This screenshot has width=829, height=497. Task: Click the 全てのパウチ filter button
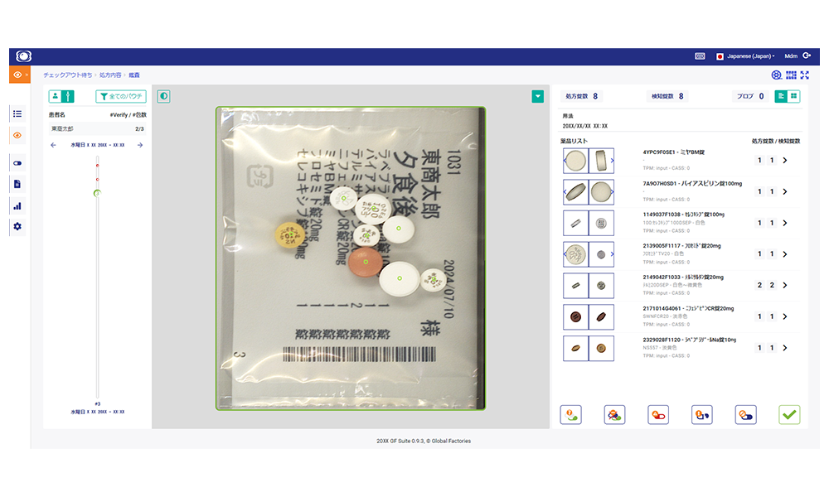click(121, 96)
